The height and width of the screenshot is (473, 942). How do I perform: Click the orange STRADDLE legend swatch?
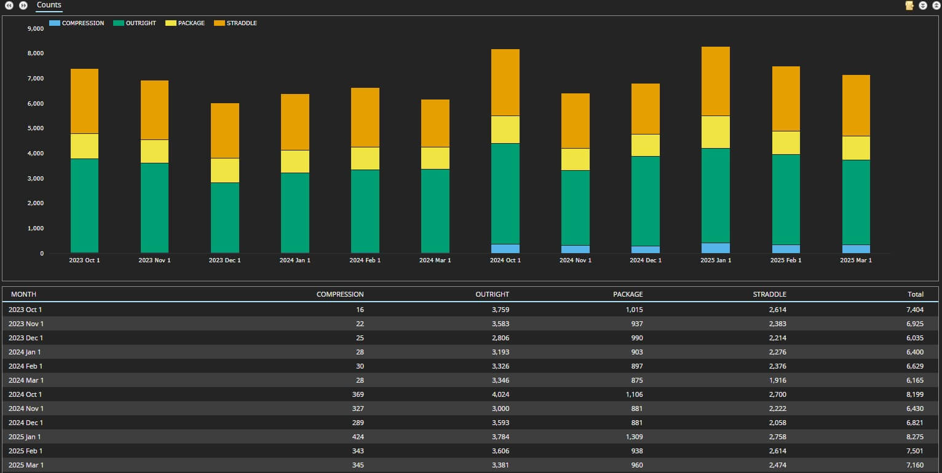[219, 23]
